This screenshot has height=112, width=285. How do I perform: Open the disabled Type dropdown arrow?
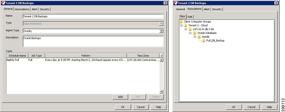[x=161, y=24]
